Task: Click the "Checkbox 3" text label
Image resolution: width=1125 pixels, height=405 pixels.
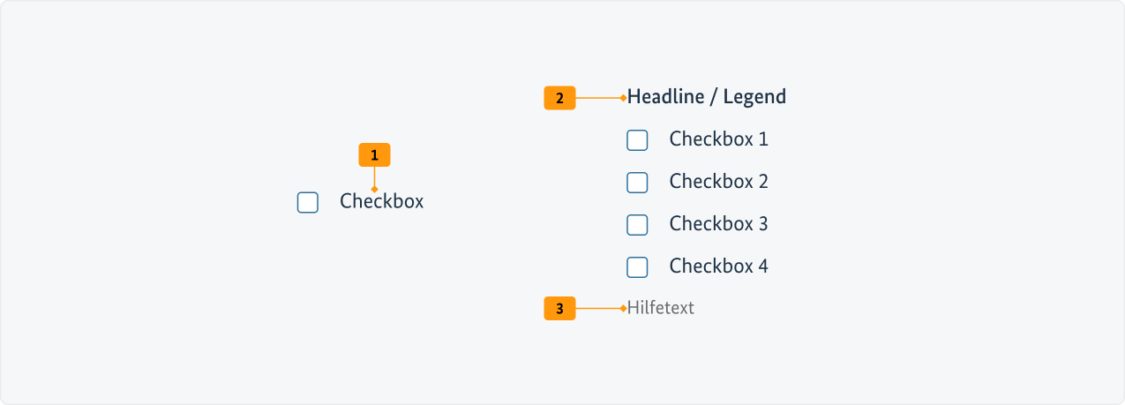Action: pyautogui.click(x=718, y=224)
